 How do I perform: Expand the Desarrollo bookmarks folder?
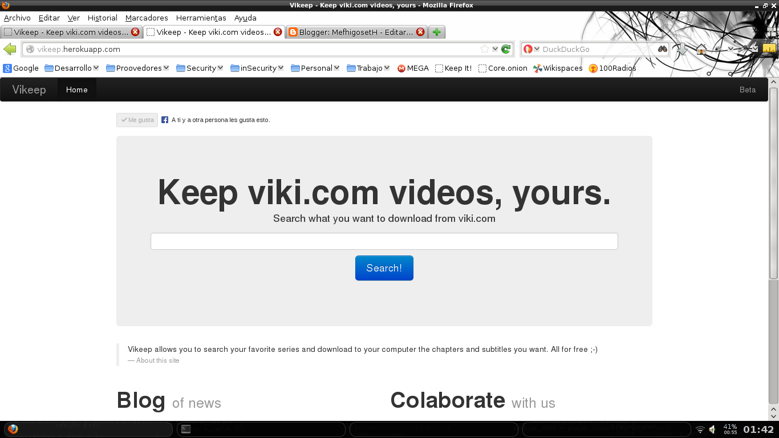(72, 68)
